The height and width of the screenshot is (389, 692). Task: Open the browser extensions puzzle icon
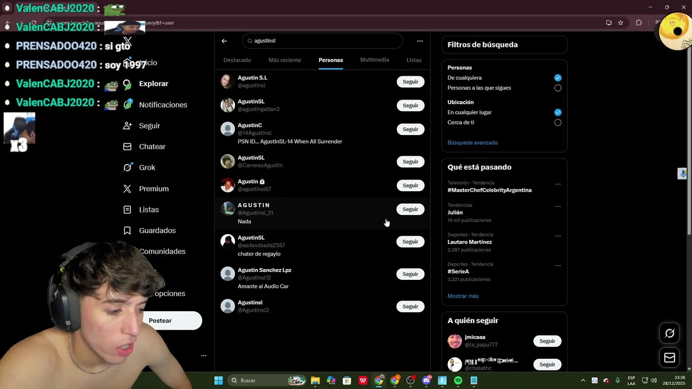(639, 23)
